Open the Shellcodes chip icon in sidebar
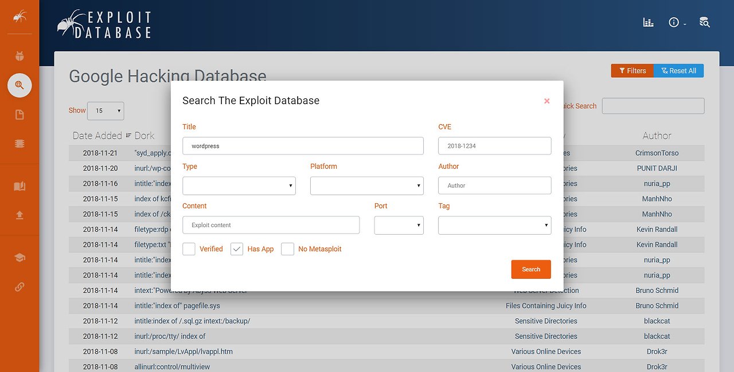 pyautogui.click(x=19, y=144)
